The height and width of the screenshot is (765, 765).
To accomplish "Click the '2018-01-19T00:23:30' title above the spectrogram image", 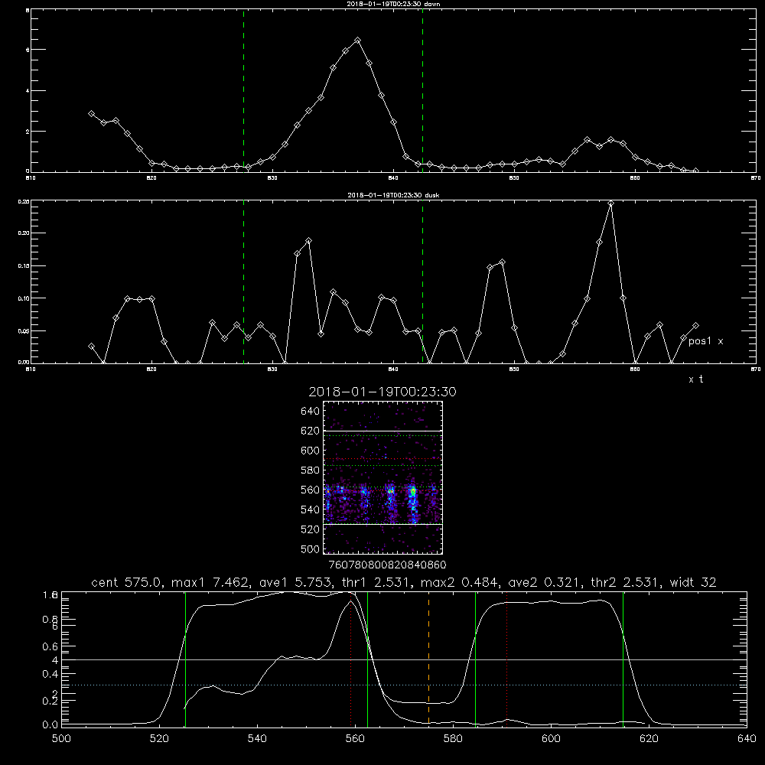I will click(x=382, y=392).
